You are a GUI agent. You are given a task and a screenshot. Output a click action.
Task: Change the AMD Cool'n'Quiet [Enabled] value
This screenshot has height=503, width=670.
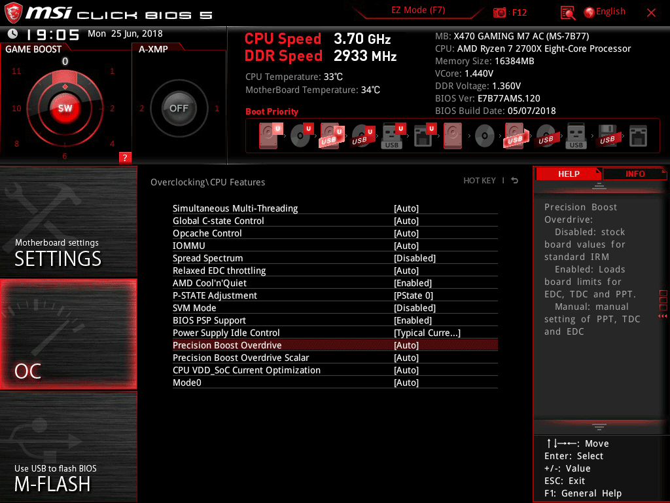tap(413, 283)
